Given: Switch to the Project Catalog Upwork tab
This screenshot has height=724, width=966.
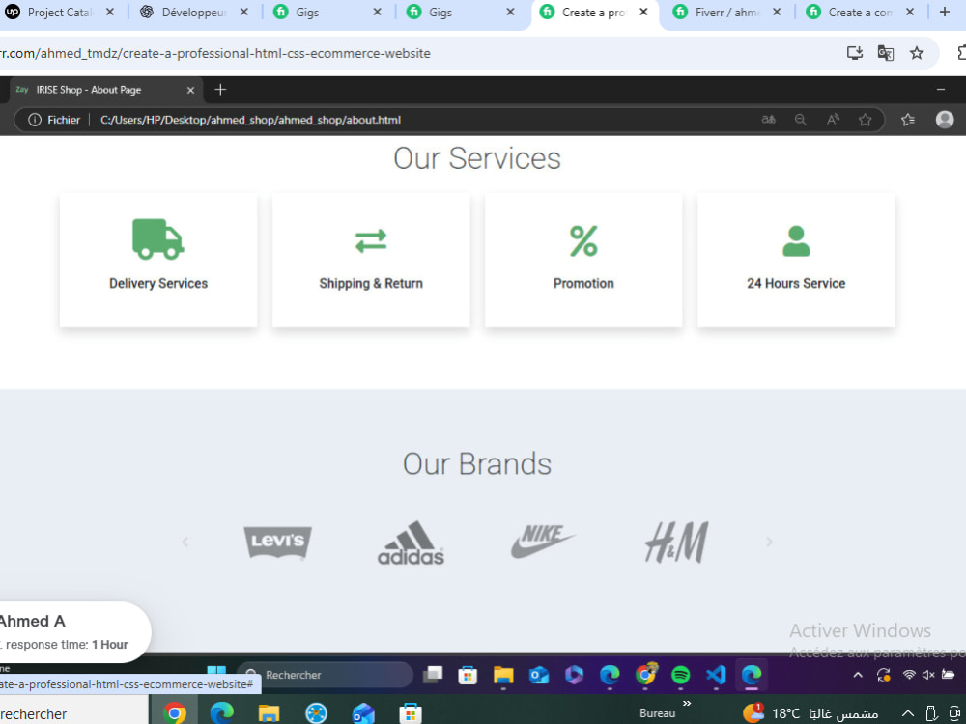Looking at the screenshot, I should pyautogui.click(x=59, y=13).
